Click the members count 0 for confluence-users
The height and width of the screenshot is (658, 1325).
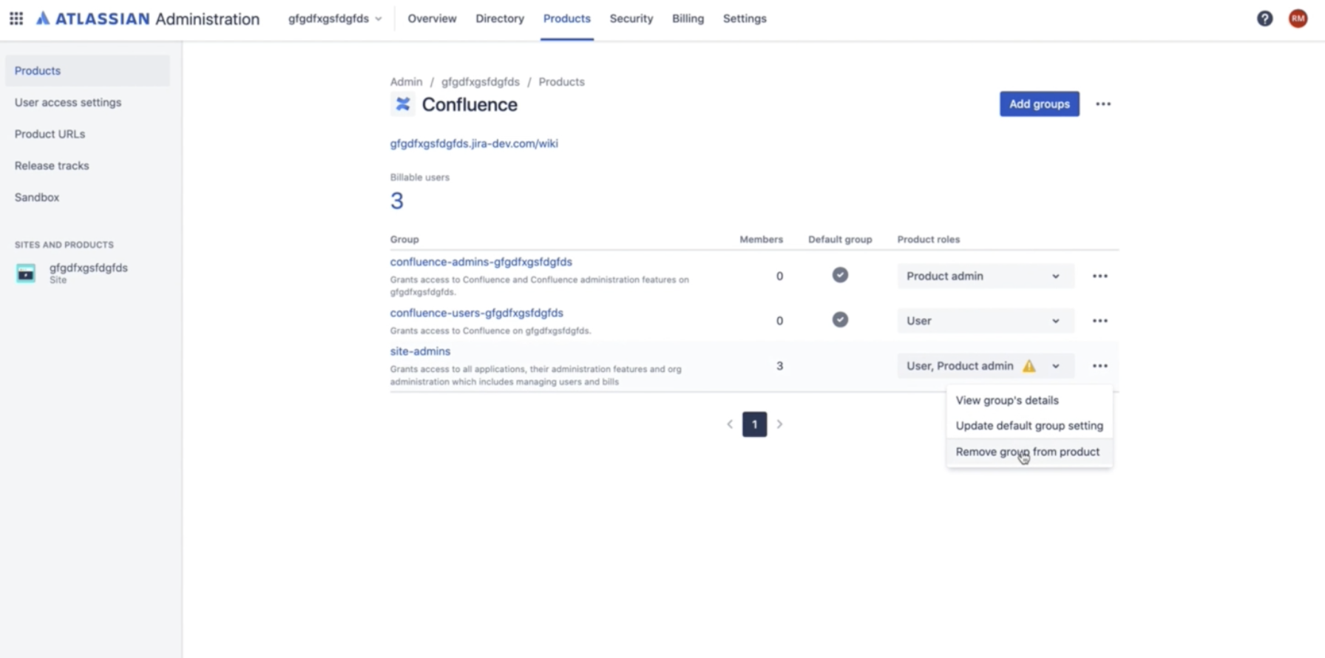coord(779,321)
